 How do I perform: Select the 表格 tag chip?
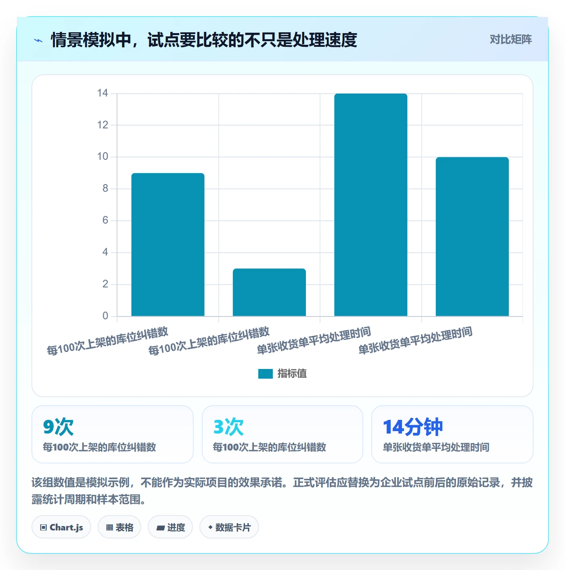point(119,527)
